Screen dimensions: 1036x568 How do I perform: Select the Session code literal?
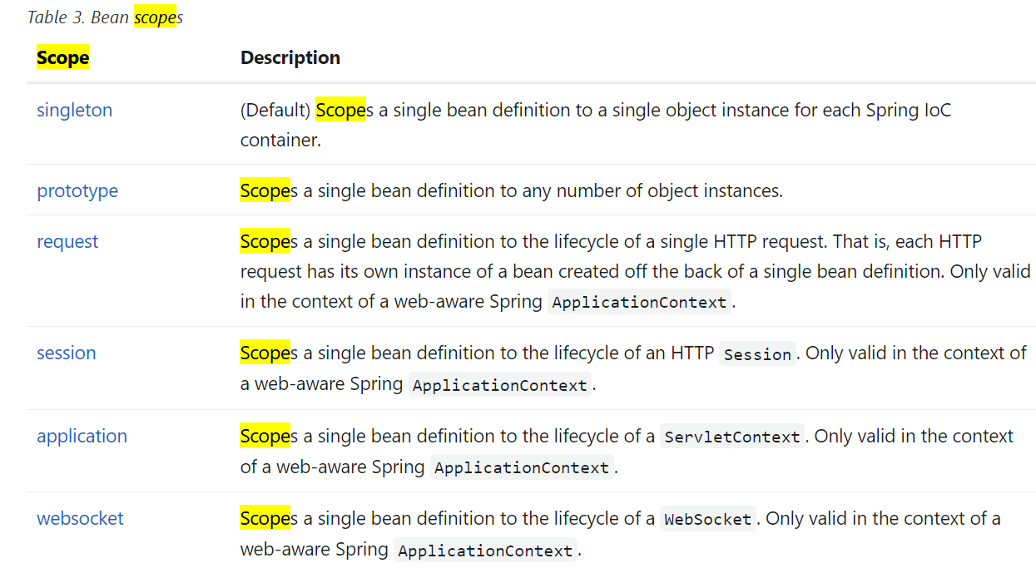click(757, 354)
